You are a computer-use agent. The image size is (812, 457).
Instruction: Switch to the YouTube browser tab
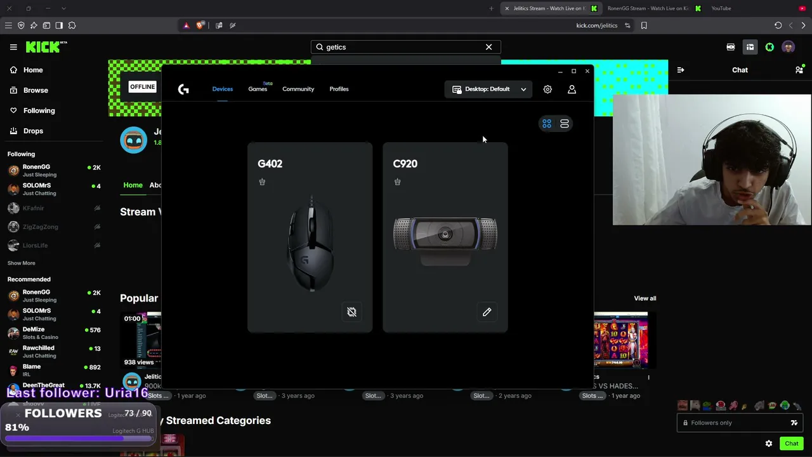point(721,8)
